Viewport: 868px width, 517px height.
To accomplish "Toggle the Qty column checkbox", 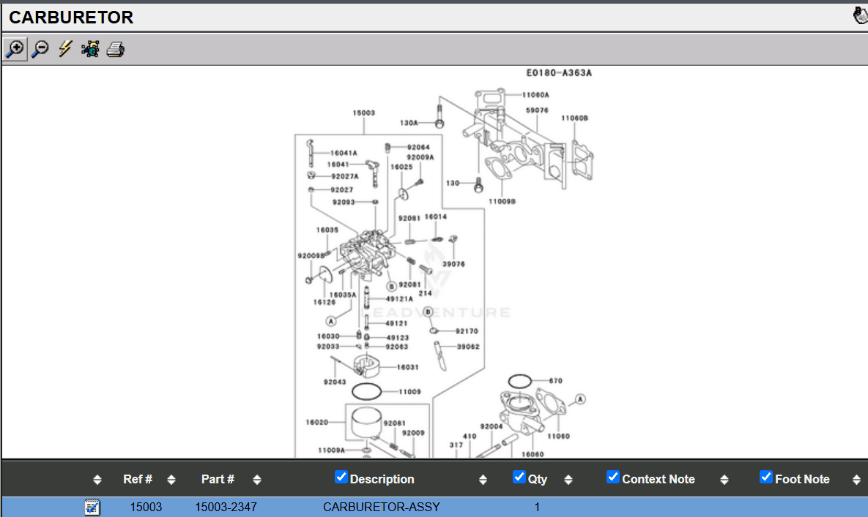I will (519, 478).
